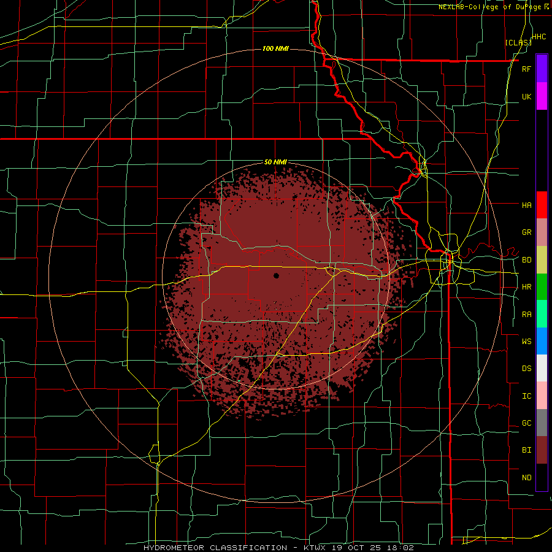Click the DS legend label
This screenshot has width=552, height=552.
526,369
